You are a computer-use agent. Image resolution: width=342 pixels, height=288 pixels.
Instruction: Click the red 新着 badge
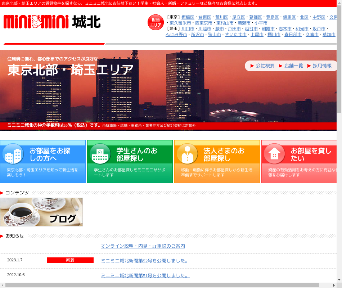click(70, 260)
